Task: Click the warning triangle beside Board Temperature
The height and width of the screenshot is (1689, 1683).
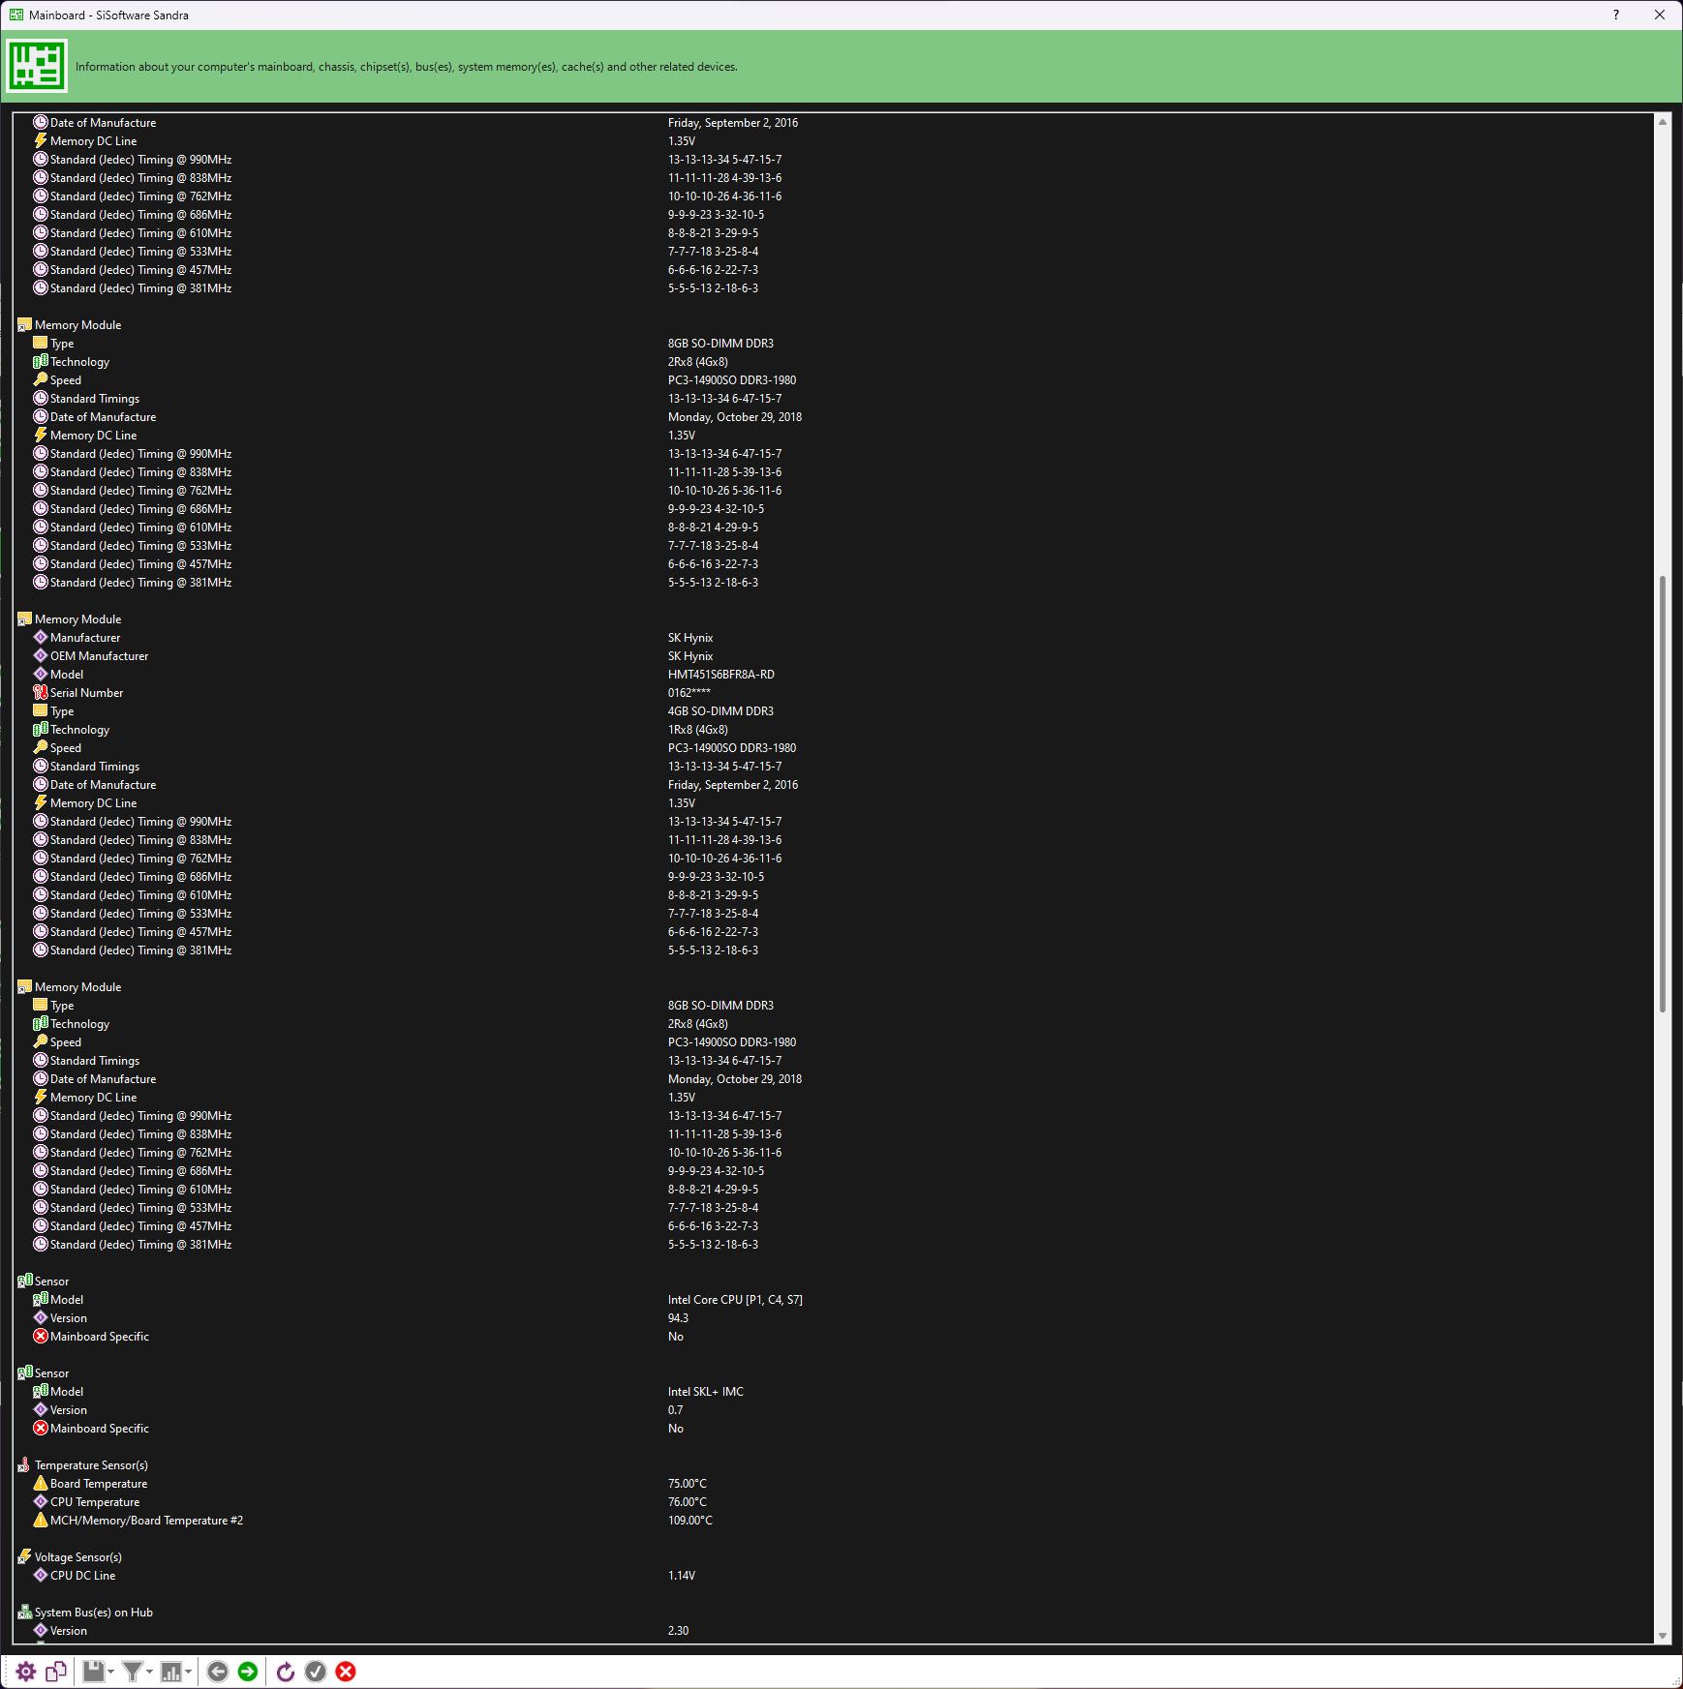Action: [x=41, y=1483]
